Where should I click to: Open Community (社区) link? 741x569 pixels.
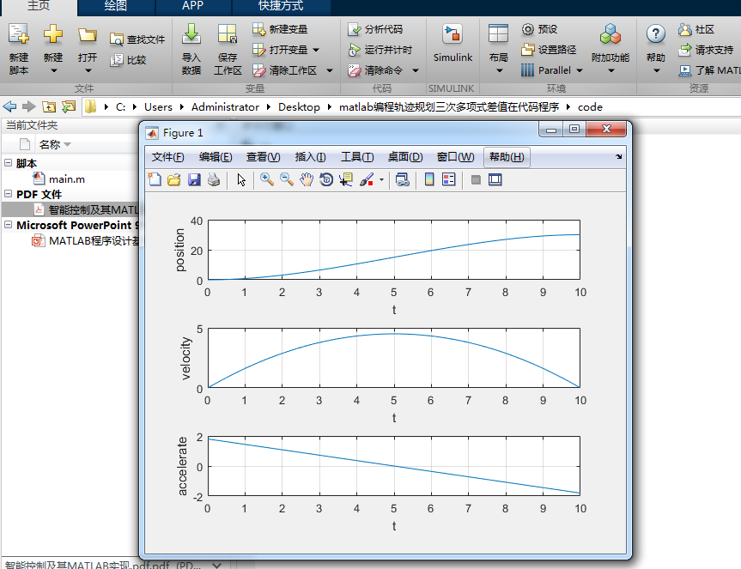coord(695,29)
